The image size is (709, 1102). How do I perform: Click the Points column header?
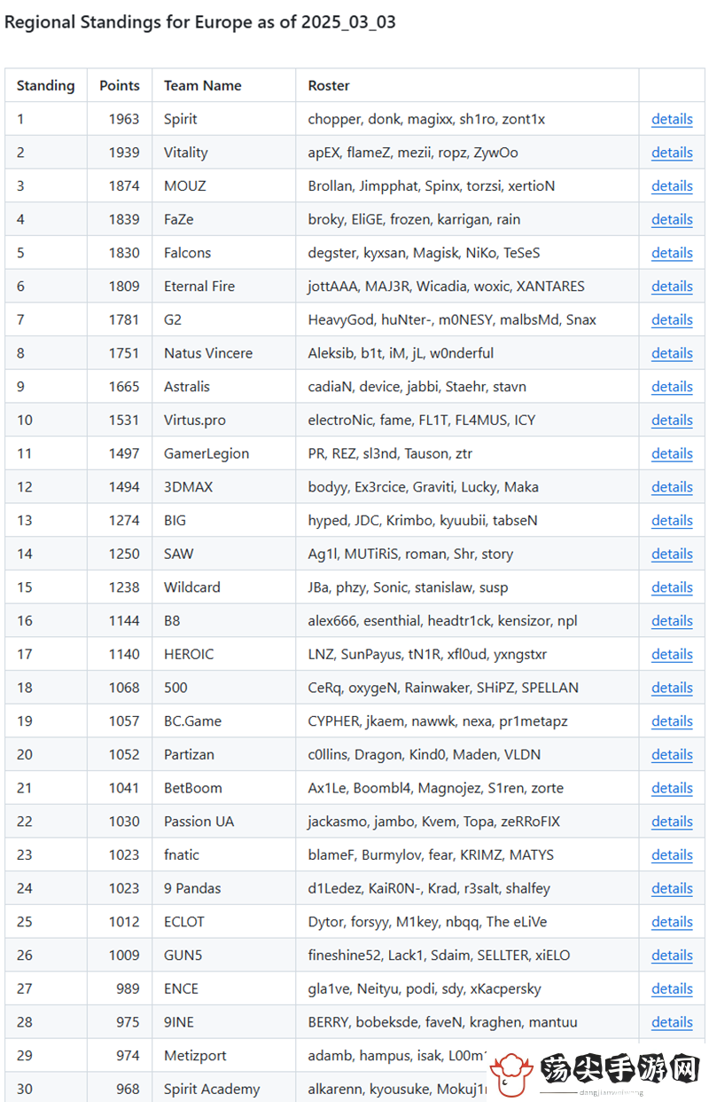(x=120, y=86)
